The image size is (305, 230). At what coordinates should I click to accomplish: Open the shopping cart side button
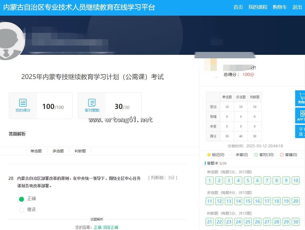(300, 98)
